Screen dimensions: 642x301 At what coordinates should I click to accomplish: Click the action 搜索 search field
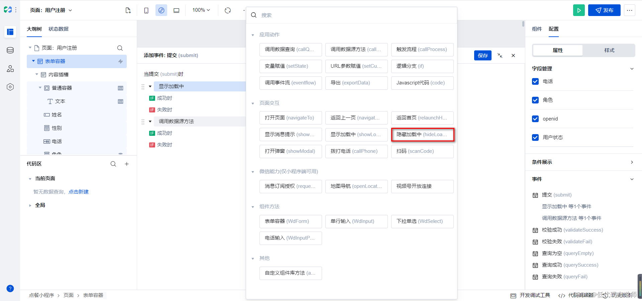[351, 15]
